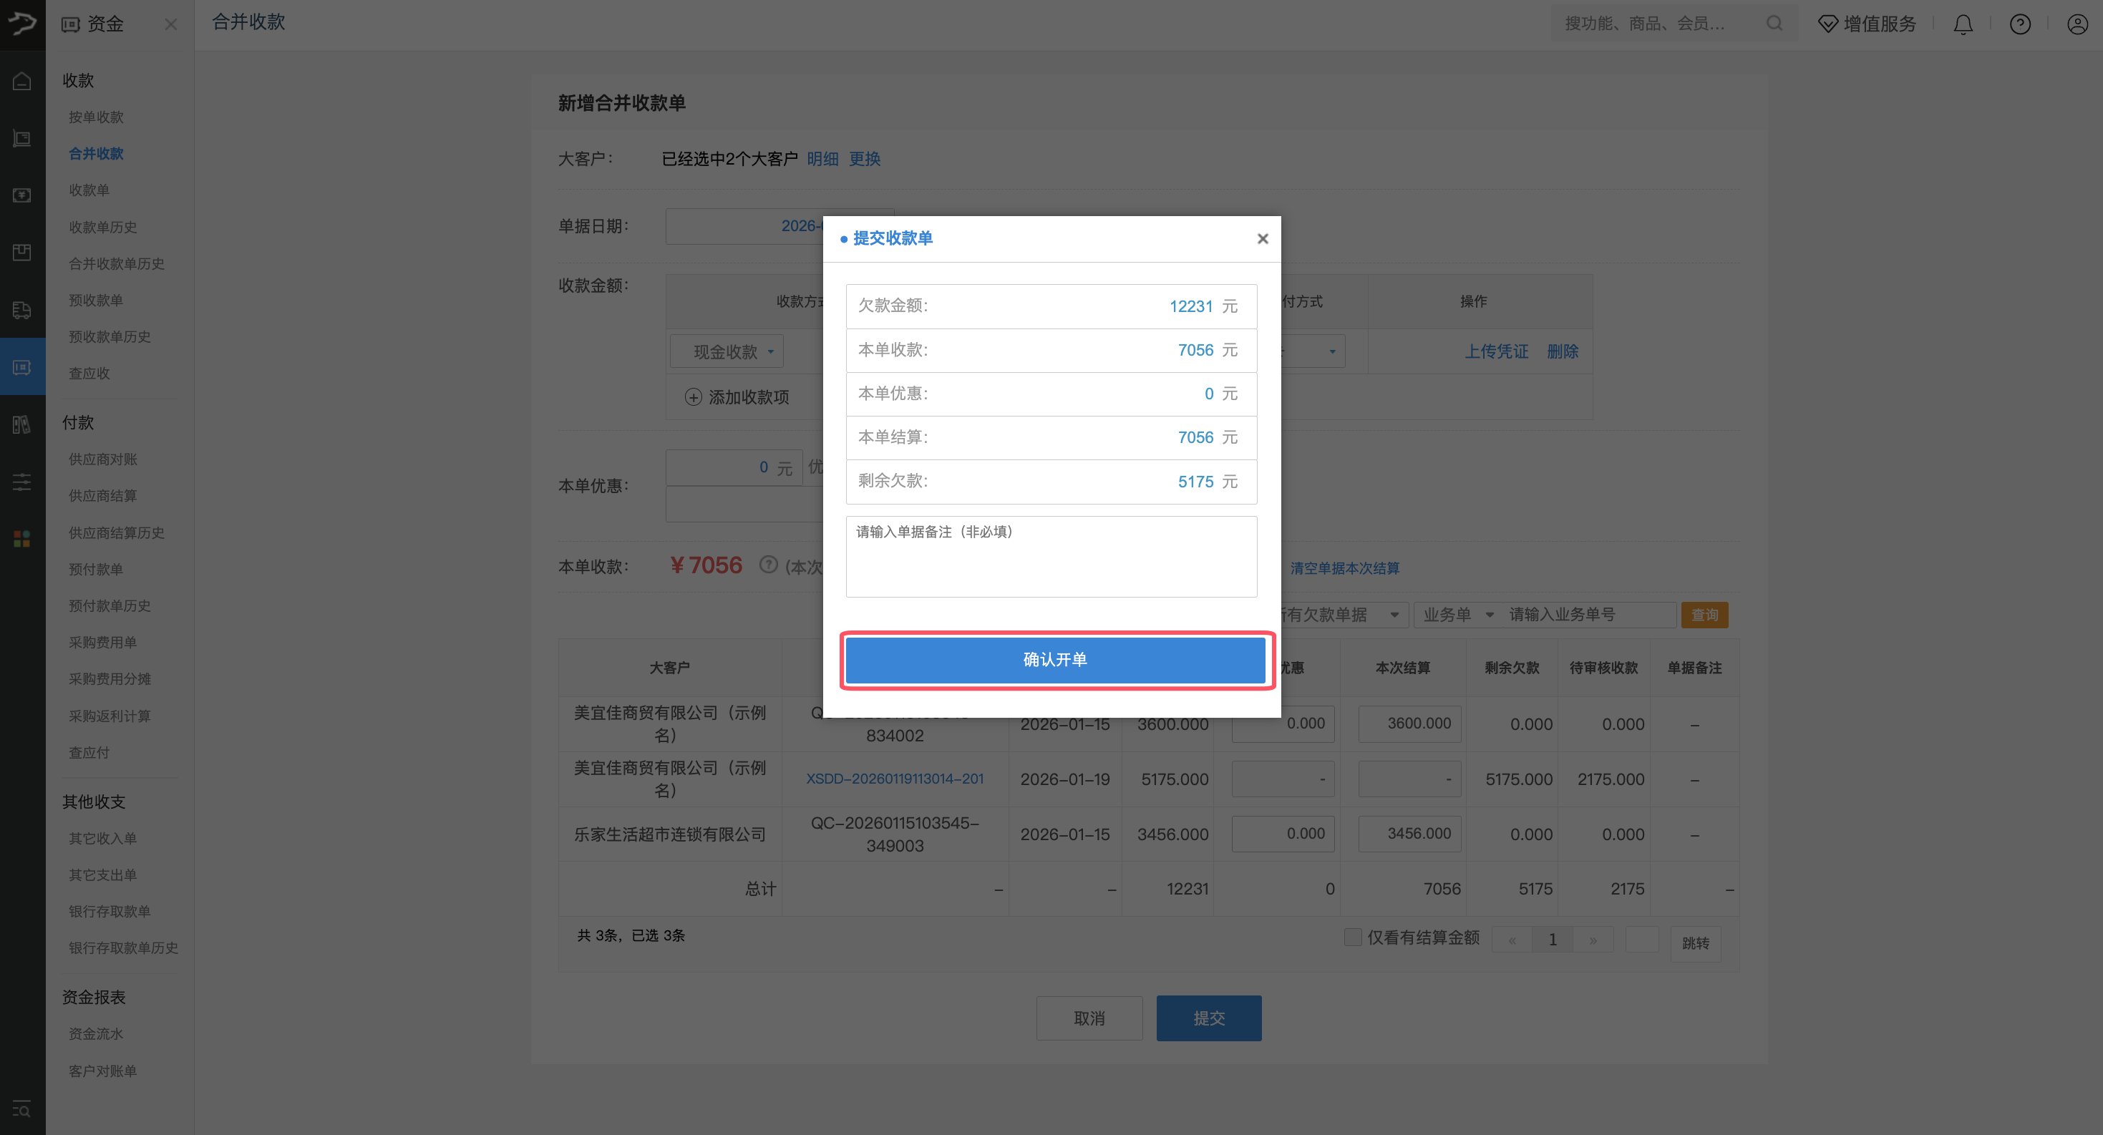Open the 业务单 dropdown
The height and width of the screenshot is (1135, 2103).
pyautogui.click(x=1458, y=615)
